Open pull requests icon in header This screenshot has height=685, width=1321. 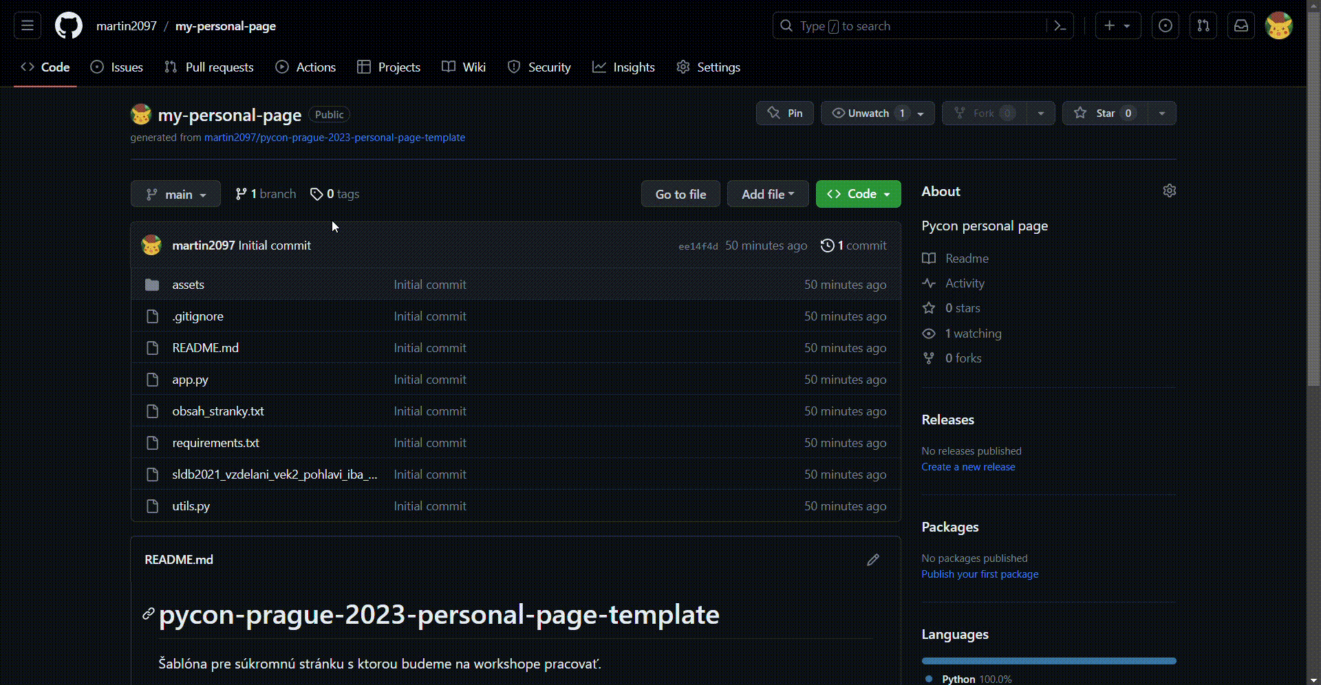click(x=1203, y=26)
